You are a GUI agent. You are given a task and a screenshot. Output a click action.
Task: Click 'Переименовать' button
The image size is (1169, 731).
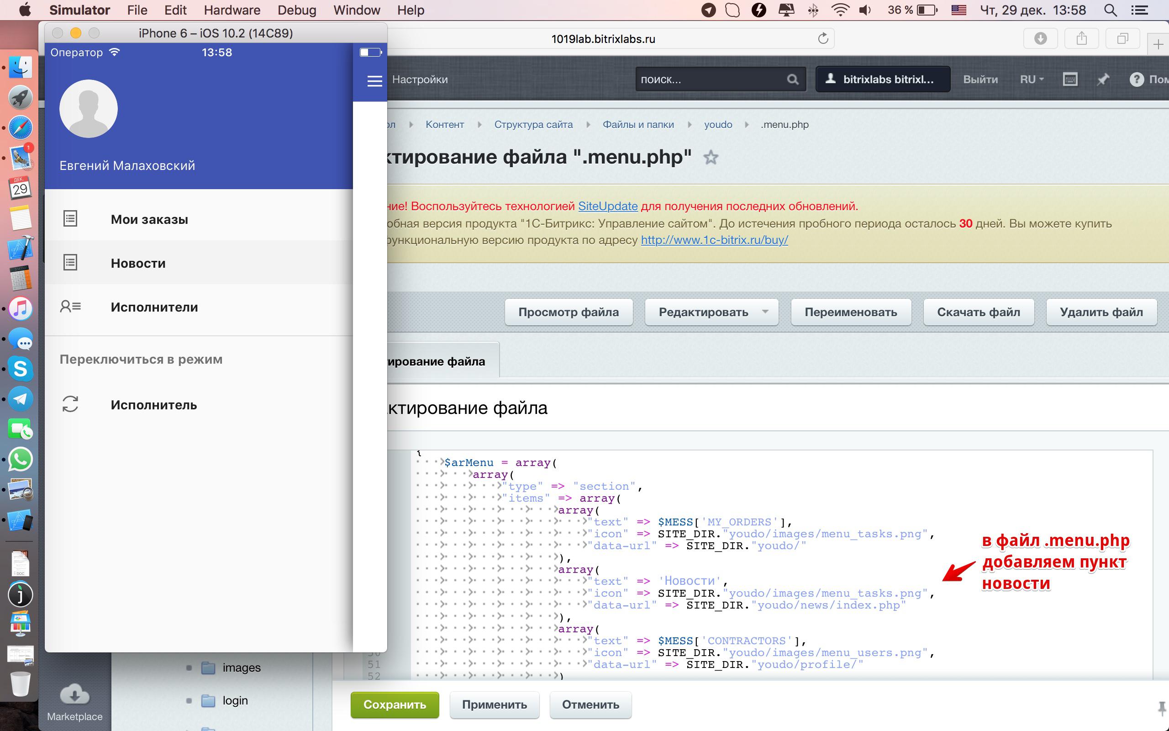pyautogui.click(x=851, y=312)
